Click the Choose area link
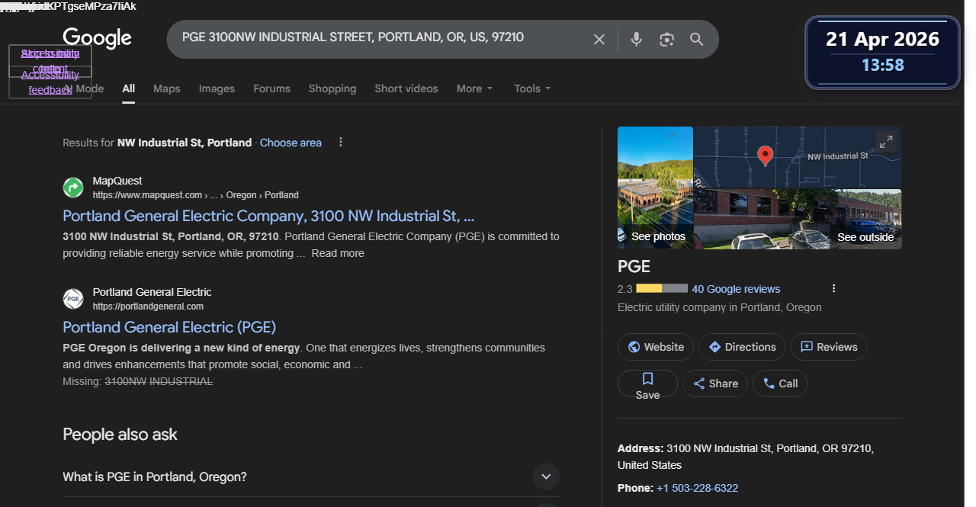The width and height of the screenshot is (976, 507). (x=291, y=143)
